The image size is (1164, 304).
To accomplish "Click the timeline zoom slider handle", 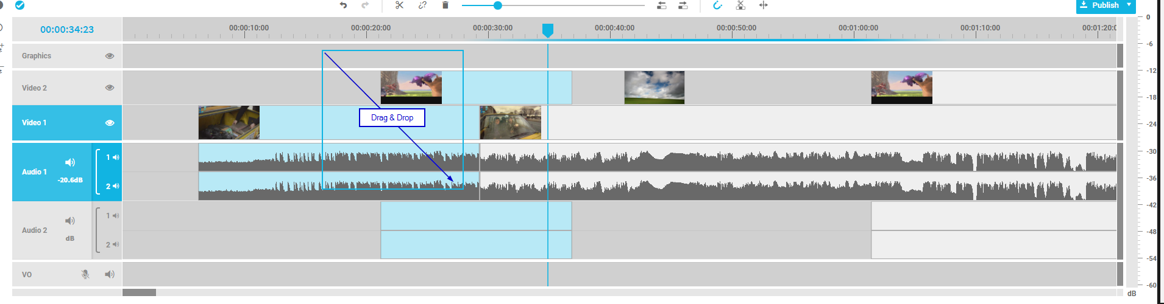I will tap(498, 5).
